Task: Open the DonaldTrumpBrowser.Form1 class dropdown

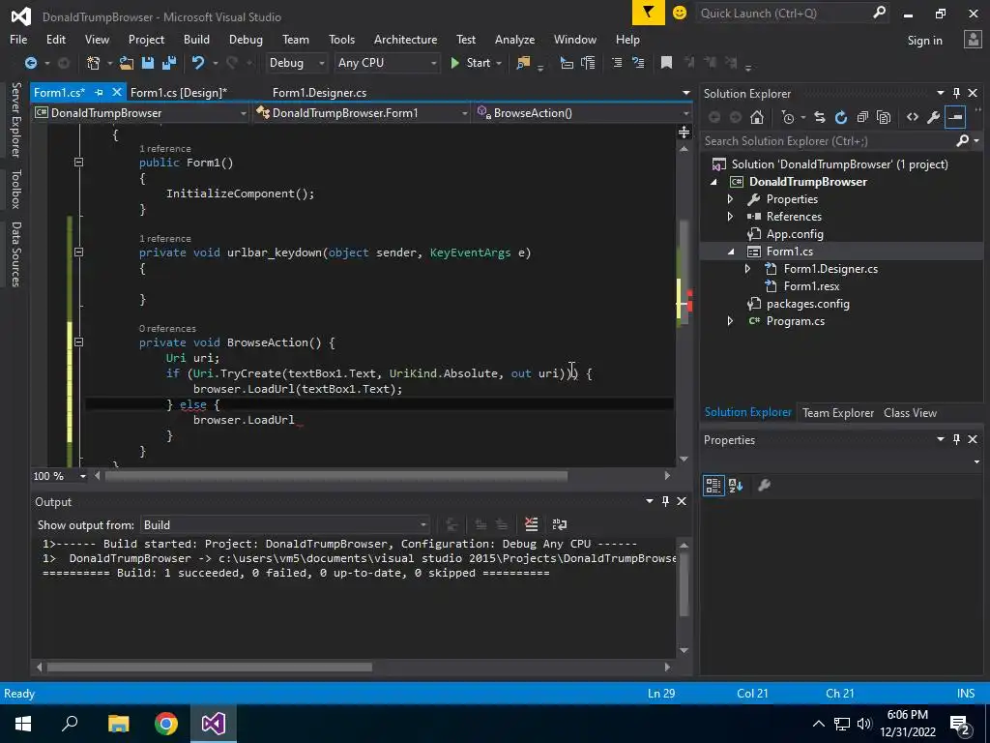Action: tap(362, 113)
